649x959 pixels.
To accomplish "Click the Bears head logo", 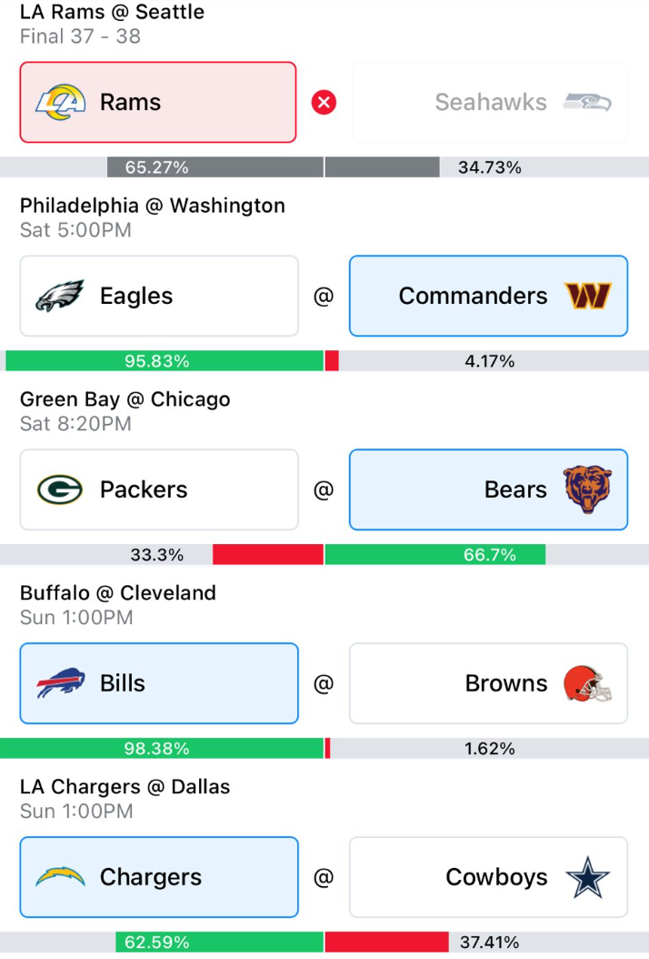I will click(587, 490).
